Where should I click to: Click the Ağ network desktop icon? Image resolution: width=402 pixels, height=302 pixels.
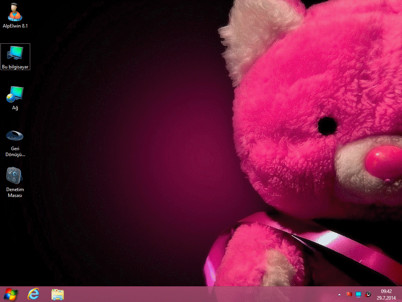tap(15, 94)
